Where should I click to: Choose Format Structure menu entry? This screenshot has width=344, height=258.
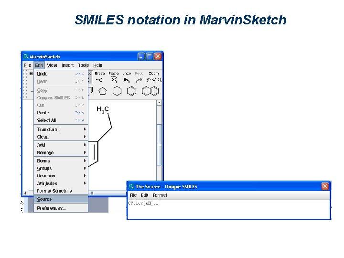pyautogui.click(x=61, y=191)
